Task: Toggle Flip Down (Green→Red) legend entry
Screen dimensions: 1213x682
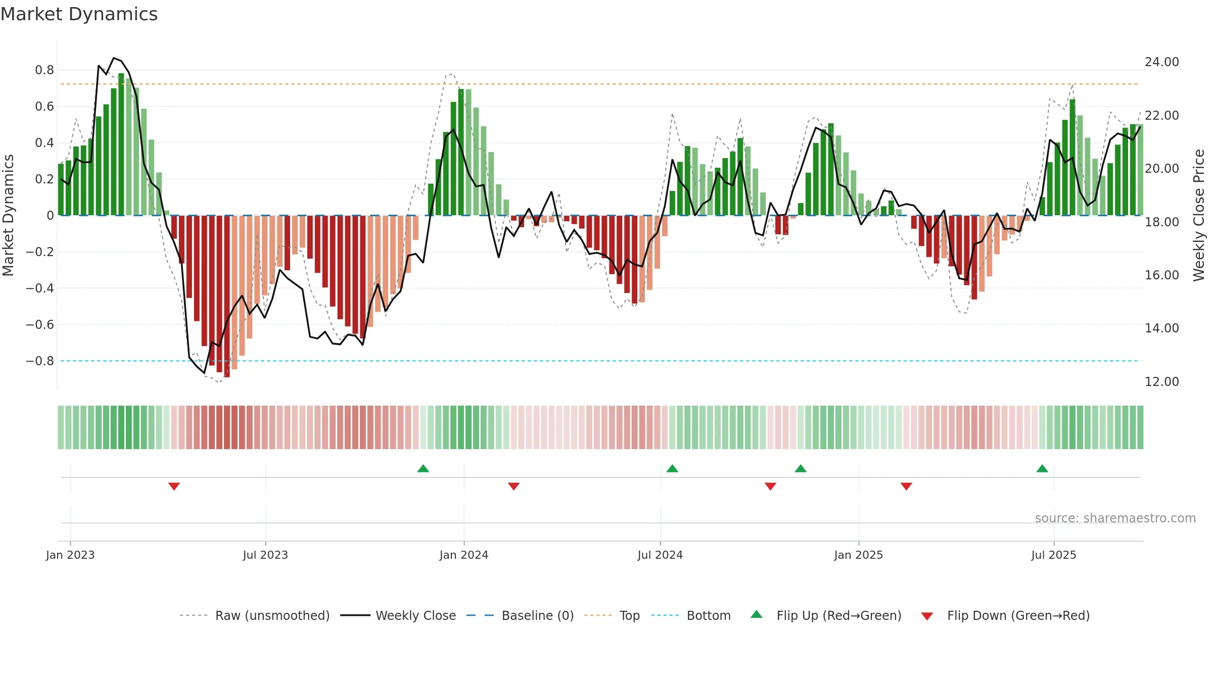Action: pos(1005,615)
